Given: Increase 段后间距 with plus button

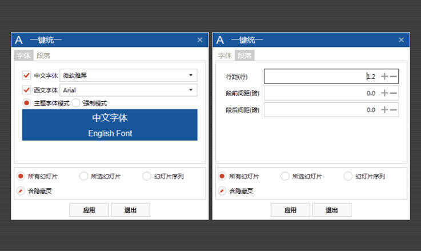Looking at the screenshot, I should [x=384, y=110].
